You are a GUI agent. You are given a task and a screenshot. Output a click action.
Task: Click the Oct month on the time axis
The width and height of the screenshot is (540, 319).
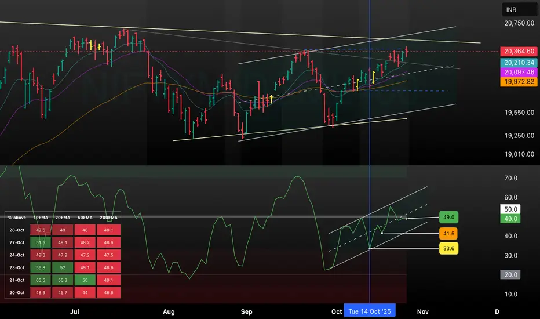337,312
